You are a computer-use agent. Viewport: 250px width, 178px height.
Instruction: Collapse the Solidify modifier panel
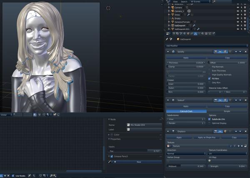[167, 51]
